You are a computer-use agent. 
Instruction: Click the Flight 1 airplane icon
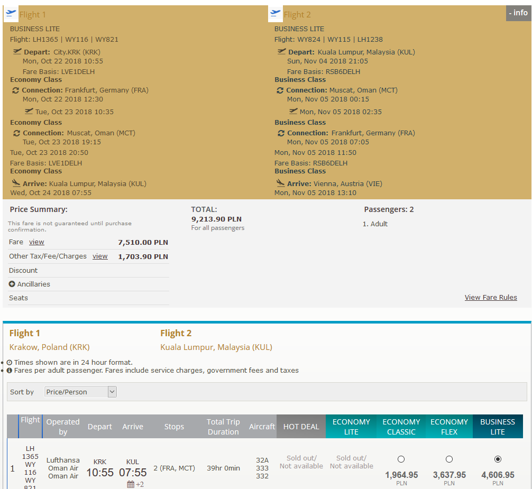[x=11, y=14]
